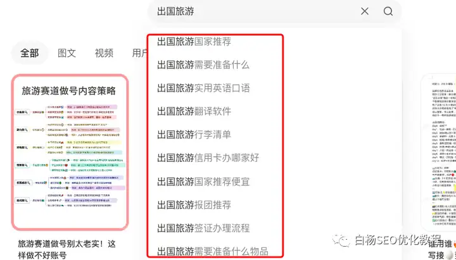
Task: Switch to the 图文 tab
Action: [x=67, y=53]
